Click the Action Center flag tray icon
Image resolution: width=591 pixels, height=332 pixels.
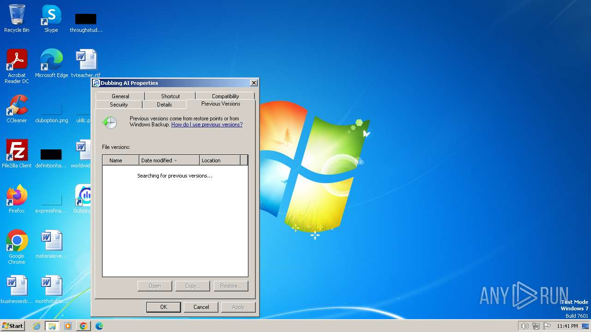click(x=547, y=326)
